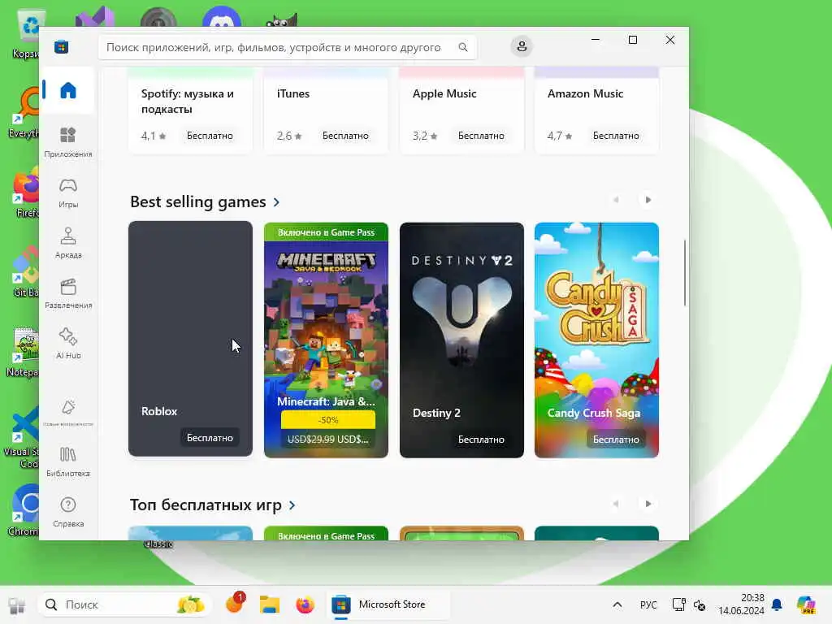Focus the Store search field
This screenshot has width=832, height=624.
tap(288, 47)
